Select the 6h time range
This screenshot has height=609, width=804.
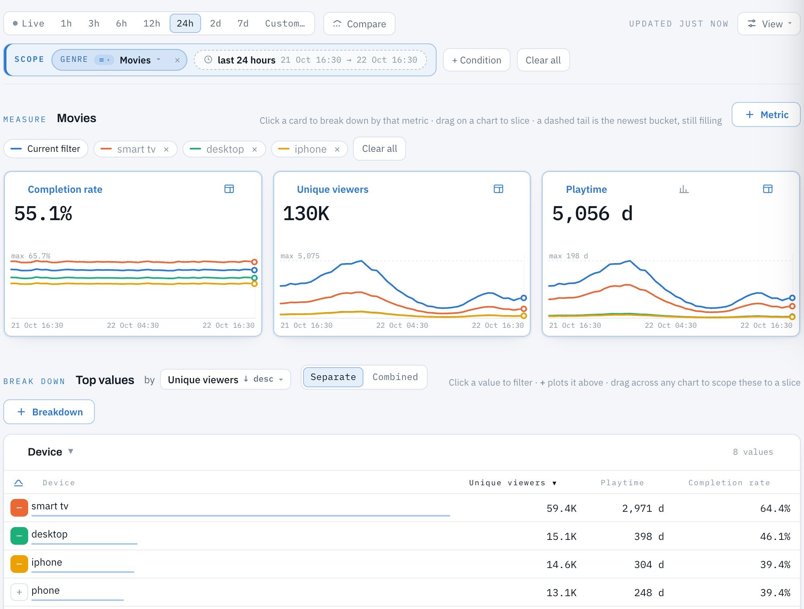coord(121,23)
